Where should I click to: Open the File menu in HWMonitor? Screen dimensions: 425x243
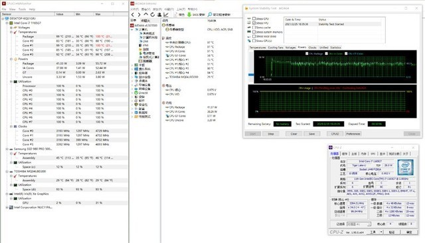pos(4,9)
